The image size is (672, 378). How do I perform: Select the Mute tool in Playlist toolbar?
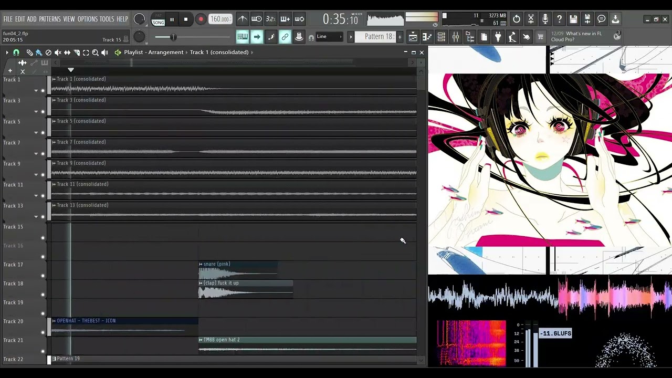point(58,52)
